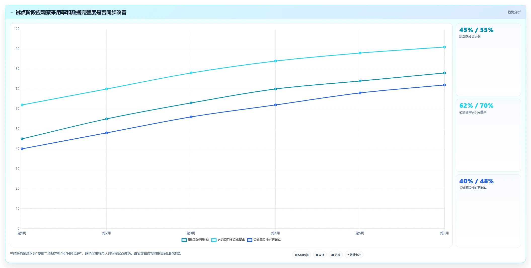Select the 第6周 point on the 周活跃成员比例 line
The image size is (531, 268).
444,73
